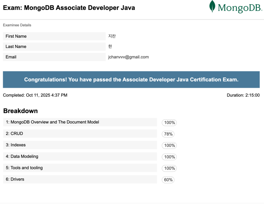Click the Last Name field label
This screenshot has height=205, width=264.
click(54, 47)
